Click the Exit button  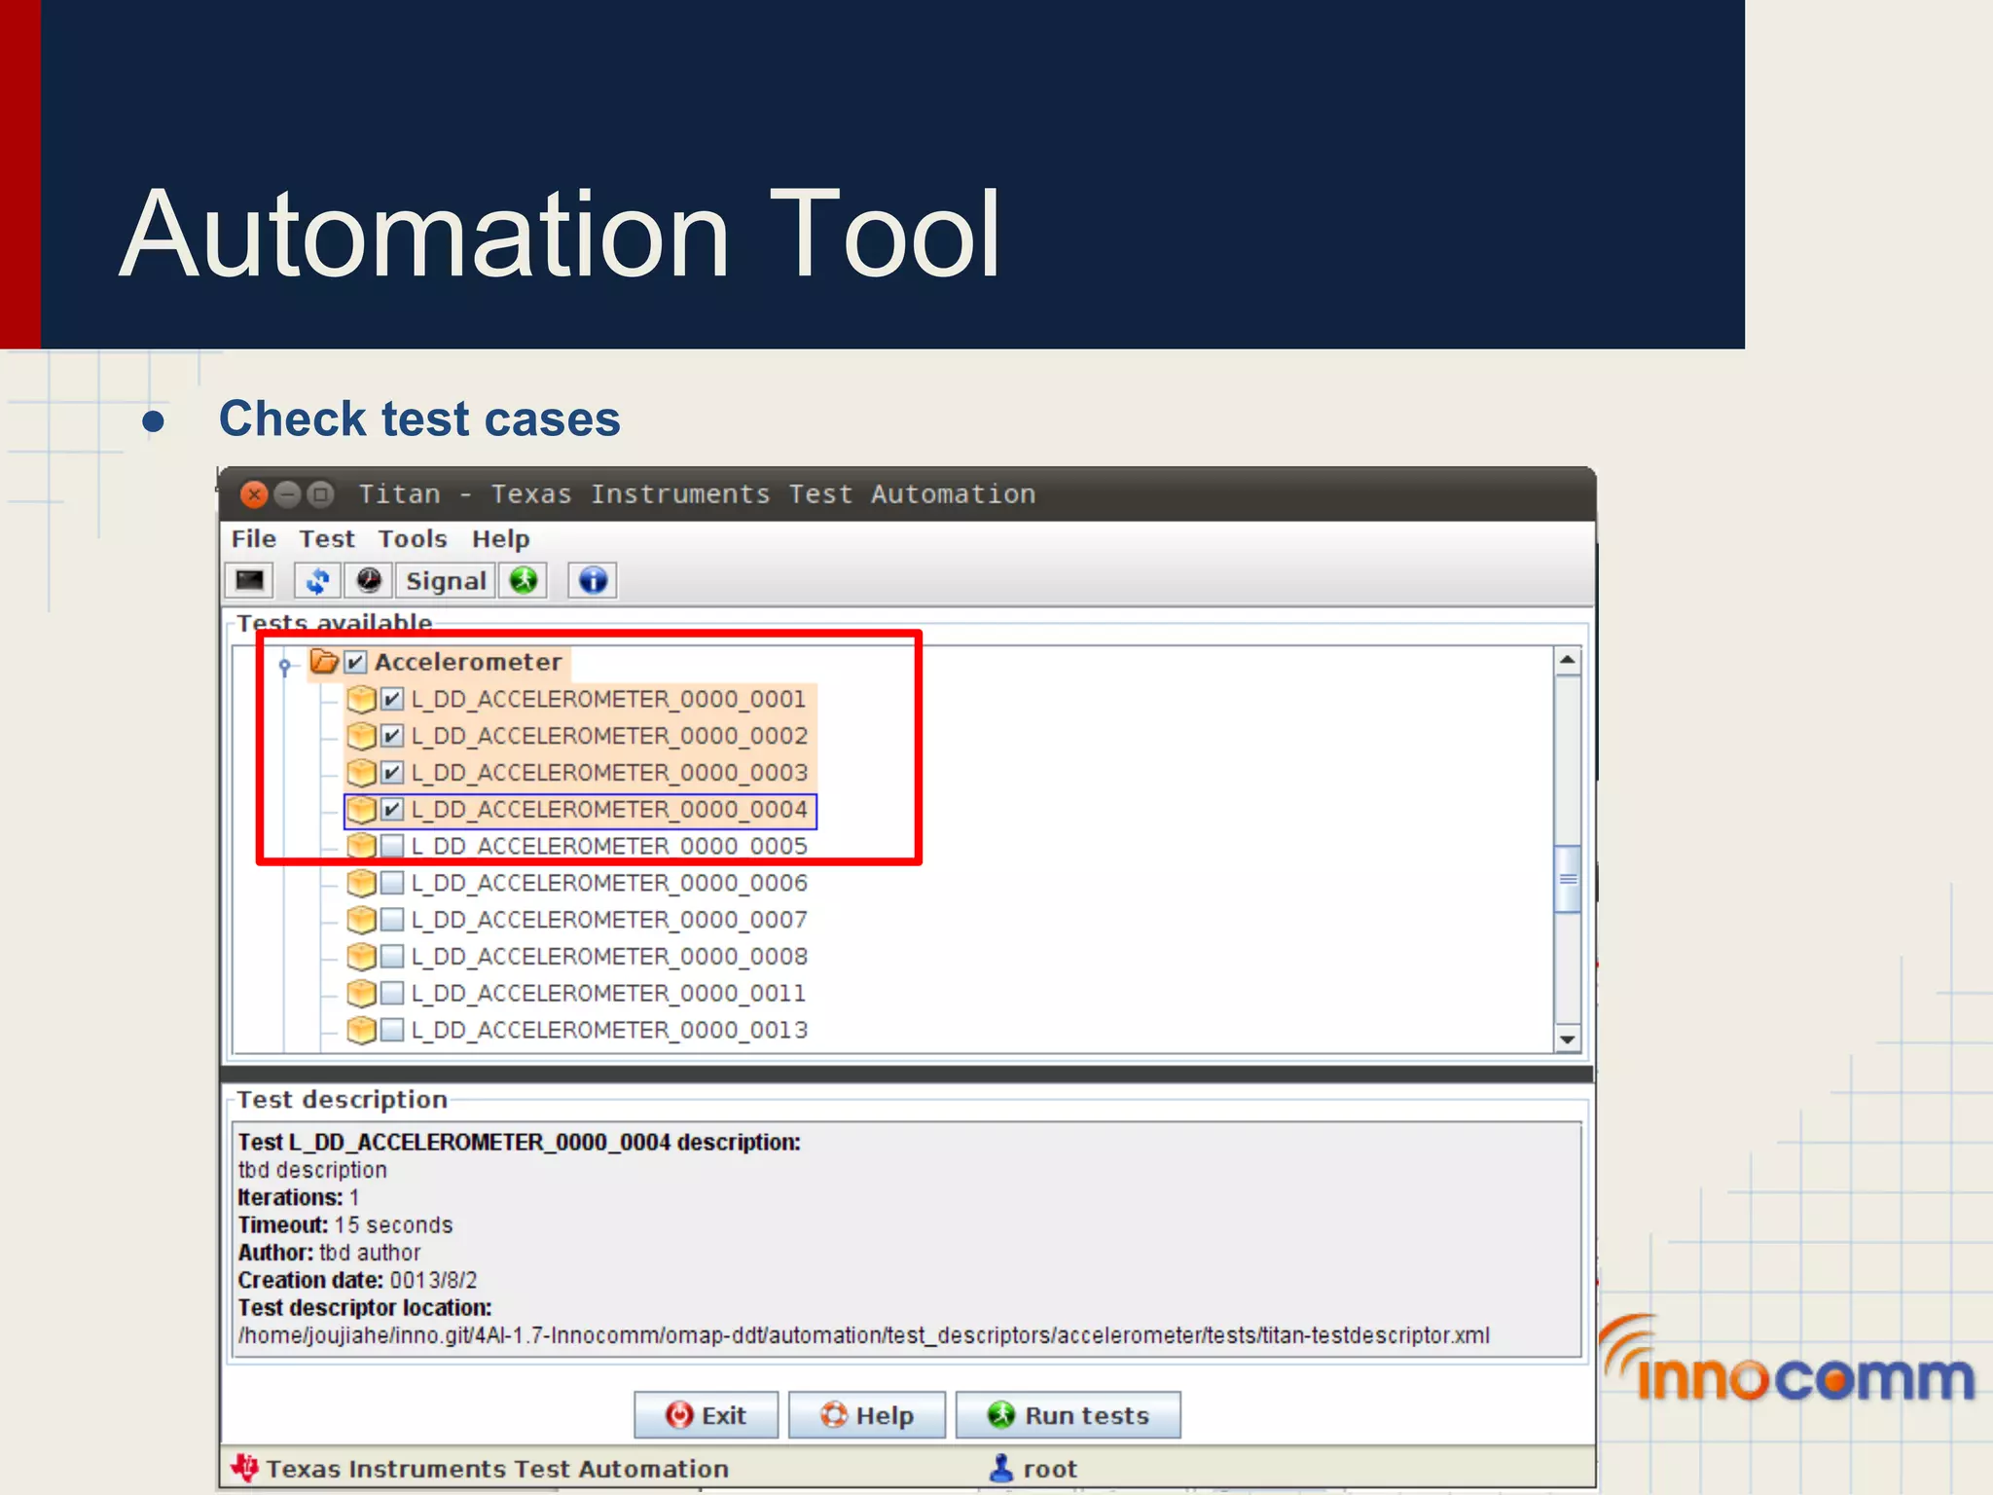click(x=706, y=1415)
